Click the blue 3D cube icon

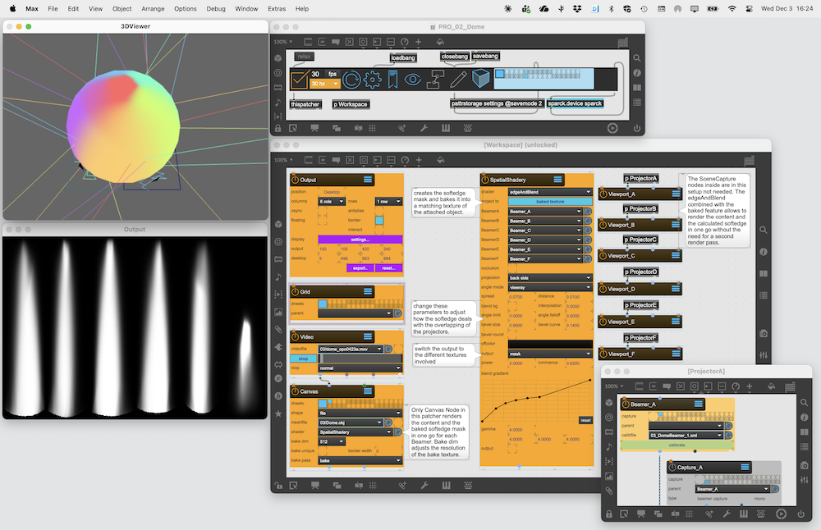point(481,80)
